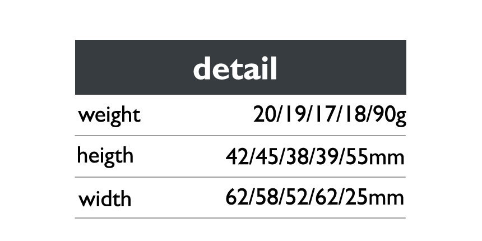Select the "weight" row label
This screenshot has height=241, width=482.
(109, 115)
